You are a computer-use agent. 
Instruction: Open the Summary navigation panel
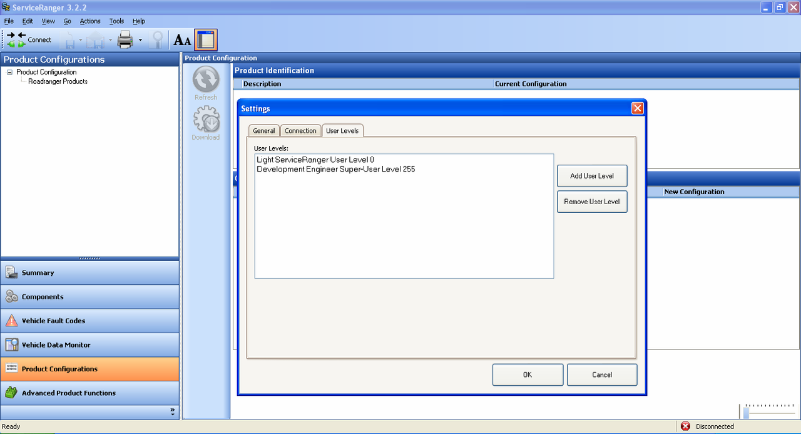click(x=89, y=273)
